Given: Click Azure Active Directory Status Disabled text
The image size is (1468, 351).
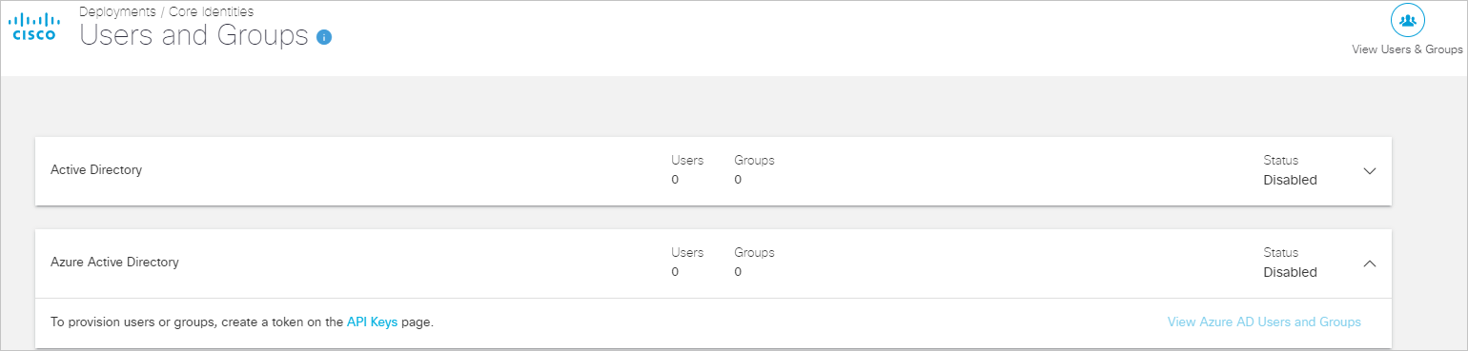Looking at the screenshot, I should click(x=1290, y=272).
